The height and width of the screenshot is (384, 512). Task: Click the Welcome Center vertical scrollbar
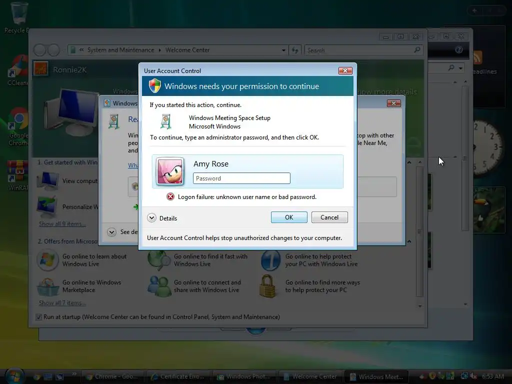coord(420,231)
